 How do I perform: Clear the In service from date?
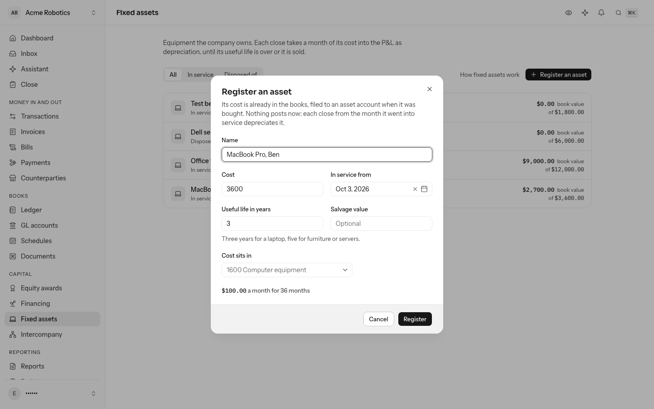pos(415,189)
